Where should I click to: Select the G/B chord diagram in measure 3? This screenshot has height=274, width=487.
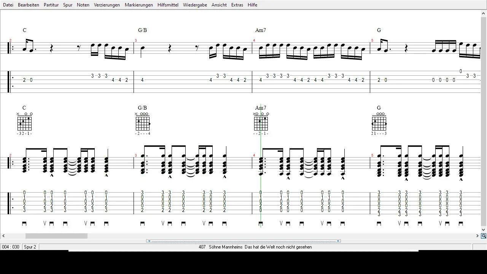click(x=143, y=123)
